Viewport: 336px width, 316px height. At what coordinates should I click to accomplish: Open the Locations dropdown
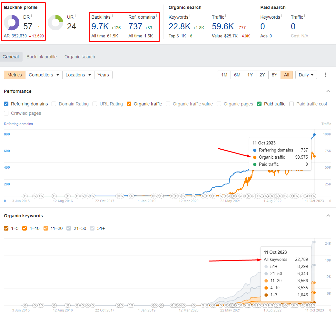78,75
